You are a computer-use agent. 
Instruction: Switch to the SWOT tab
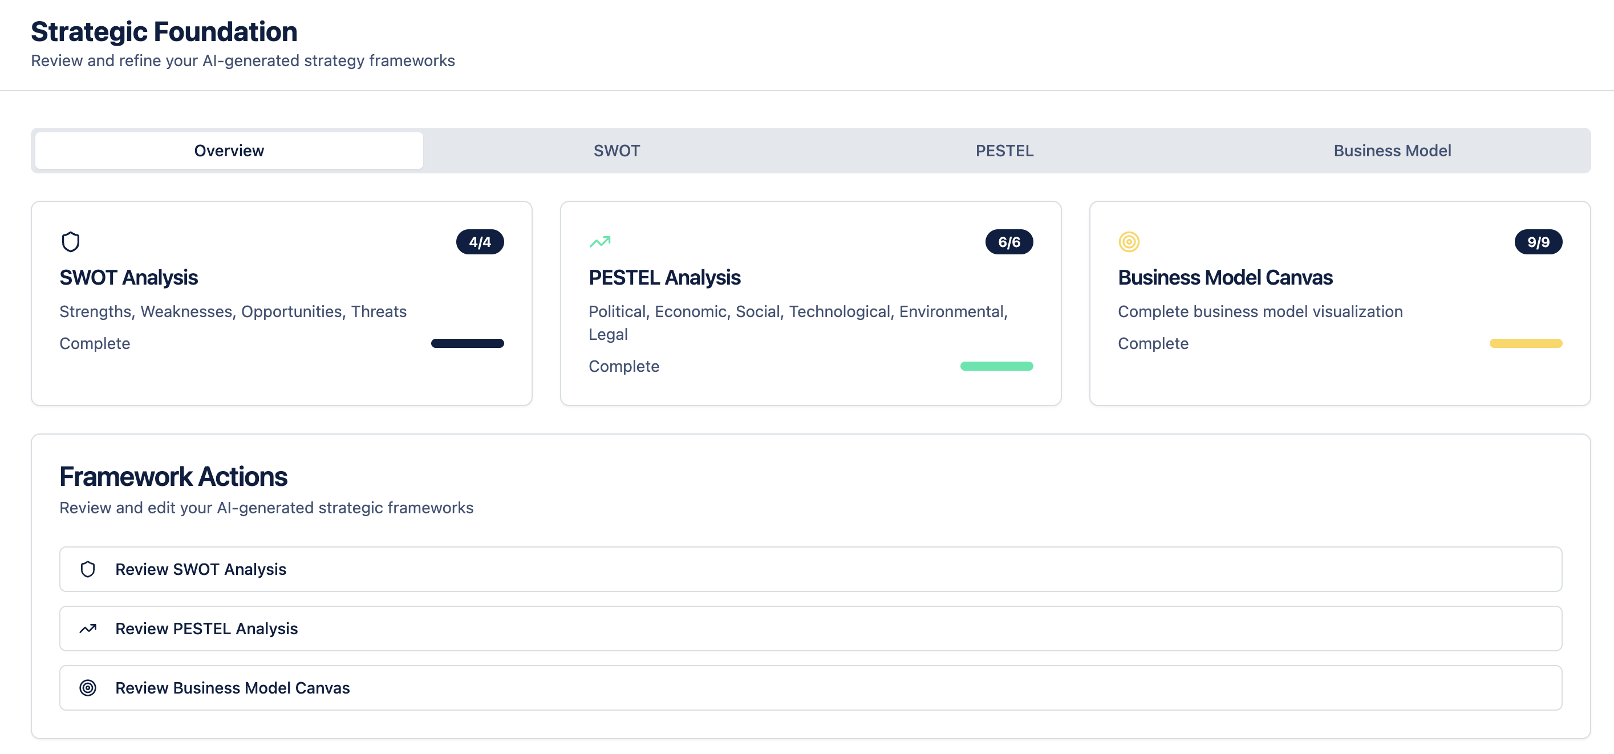[x=617, y=151]
